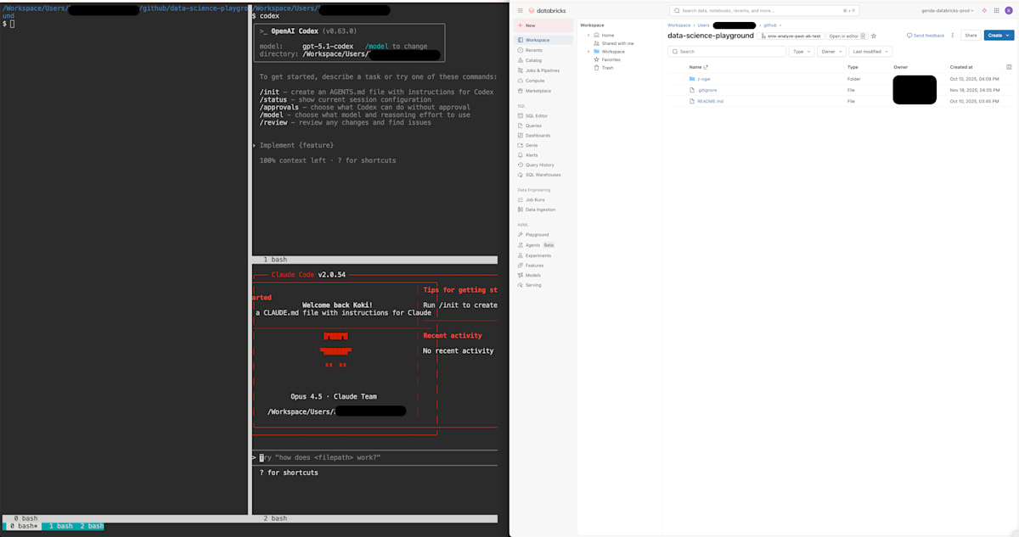Click the Share button

pos(970,36)
